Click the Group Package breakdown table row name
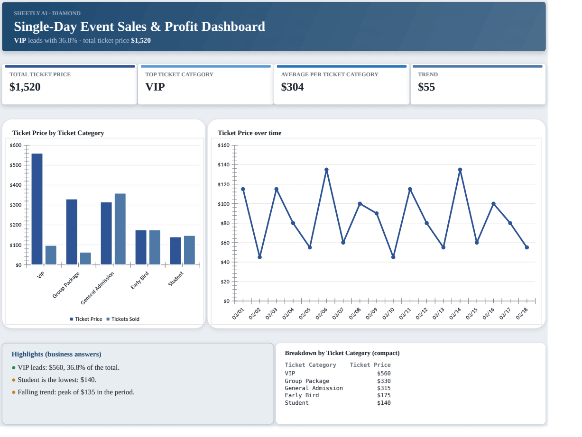 click(307, 381)
